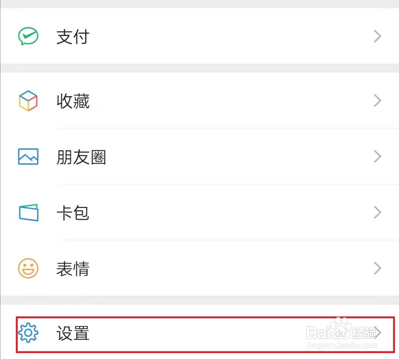Click the colorful Favorites cube icon
This screenshot has height=359, width=399.
tap(28, 101)
